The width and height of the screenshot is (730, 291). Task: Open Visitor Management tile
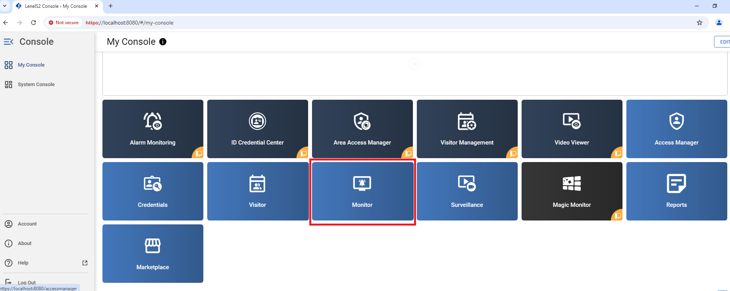point(467,129)
